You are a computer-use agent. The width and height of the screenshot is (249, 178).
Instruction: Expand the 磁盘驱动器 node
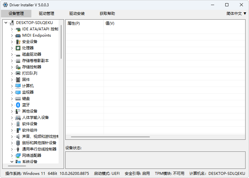[12, 54]
